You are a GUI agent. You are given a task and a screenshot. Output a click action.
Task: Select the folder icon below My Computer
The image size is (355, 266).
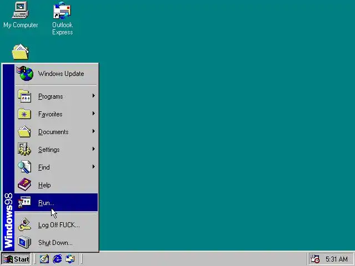(21, 52)
